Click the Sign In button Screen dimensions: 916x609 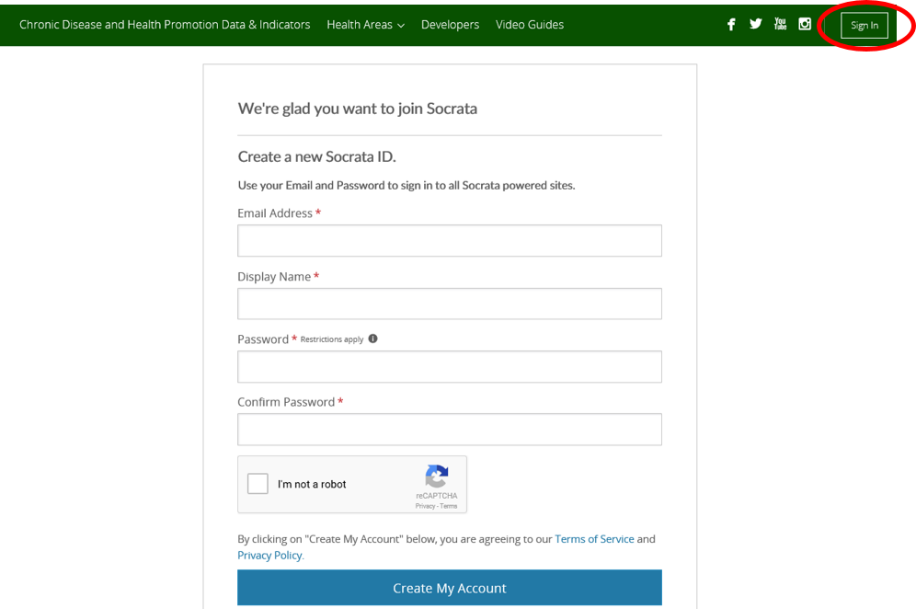[x=864, y=25]
